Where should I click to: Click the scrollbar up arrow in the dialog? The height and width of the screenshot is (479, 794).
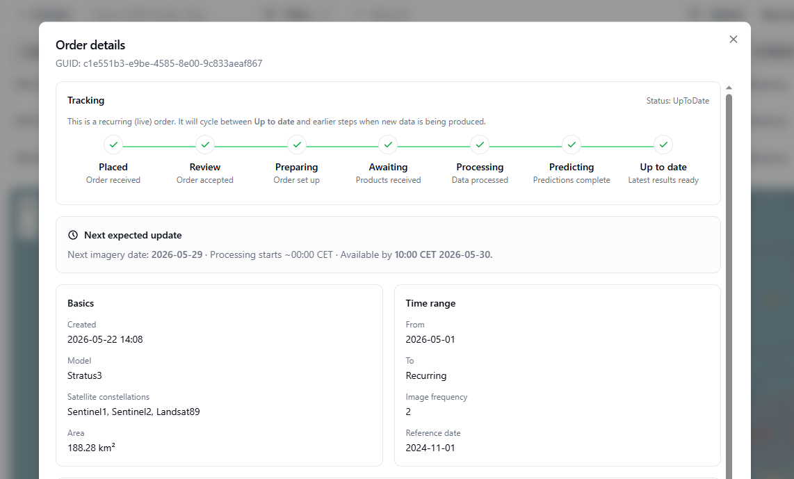(729, 88)
